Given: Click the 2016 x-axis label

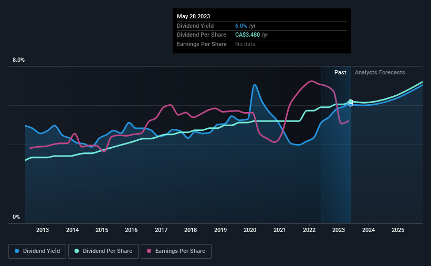Looking at the screenshot, I should point(131,230).
